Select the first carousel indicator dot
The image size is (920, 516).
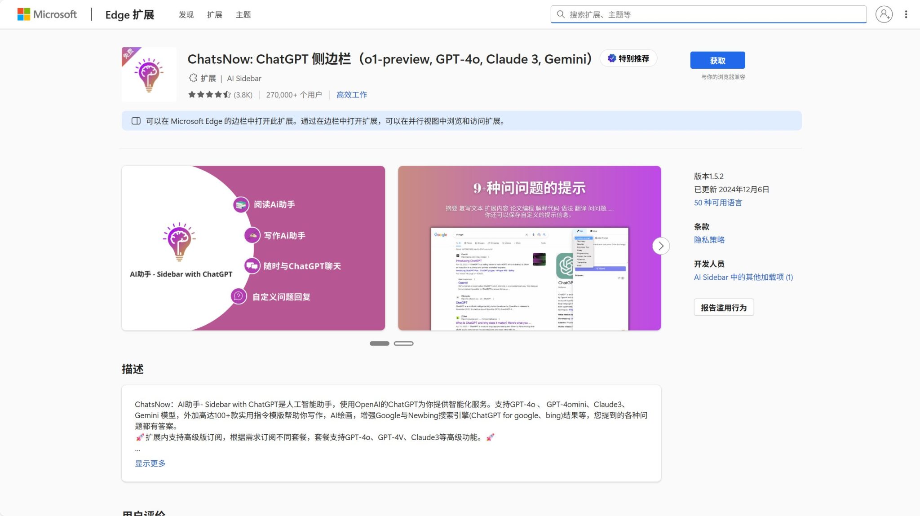[379, 343]
